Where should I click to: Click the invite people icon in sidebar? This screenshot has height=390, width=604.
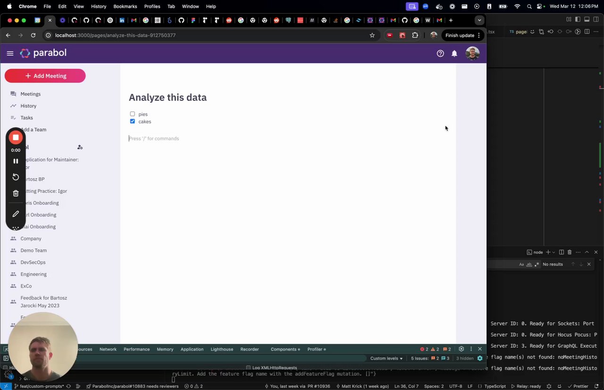pos(80,147)
